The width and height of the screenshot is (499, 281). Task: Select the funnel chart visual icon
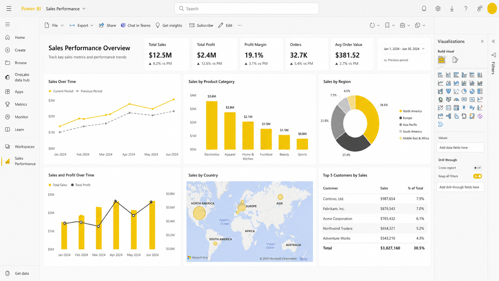pos(448,91)
